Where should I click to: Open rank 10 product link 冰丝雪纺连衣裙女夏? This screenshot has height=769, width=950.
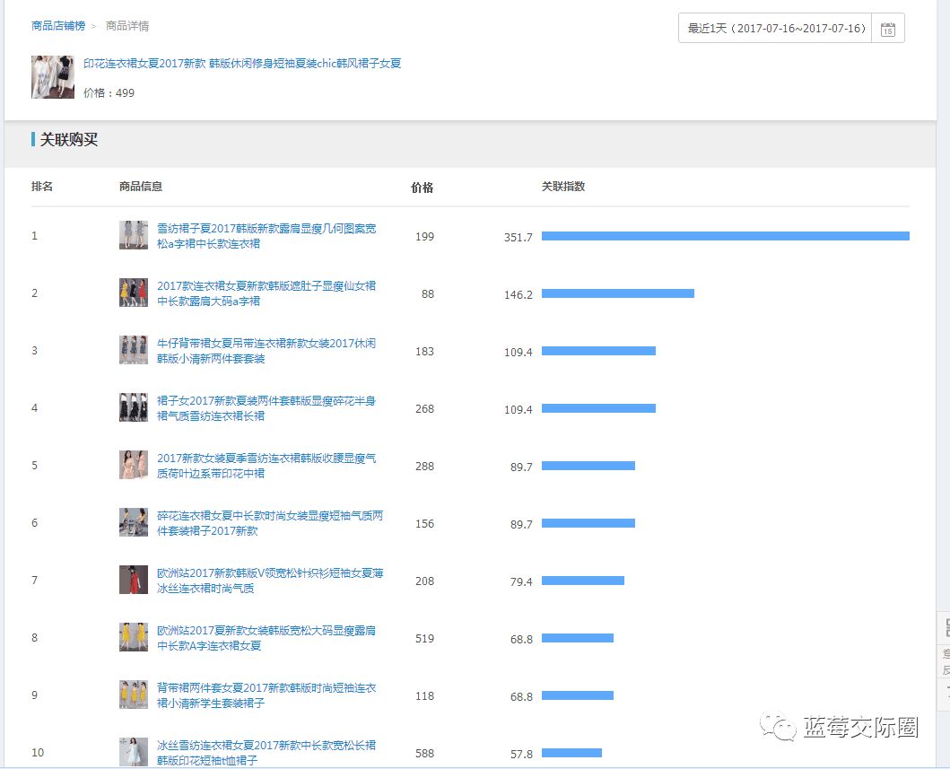point(266,752)
